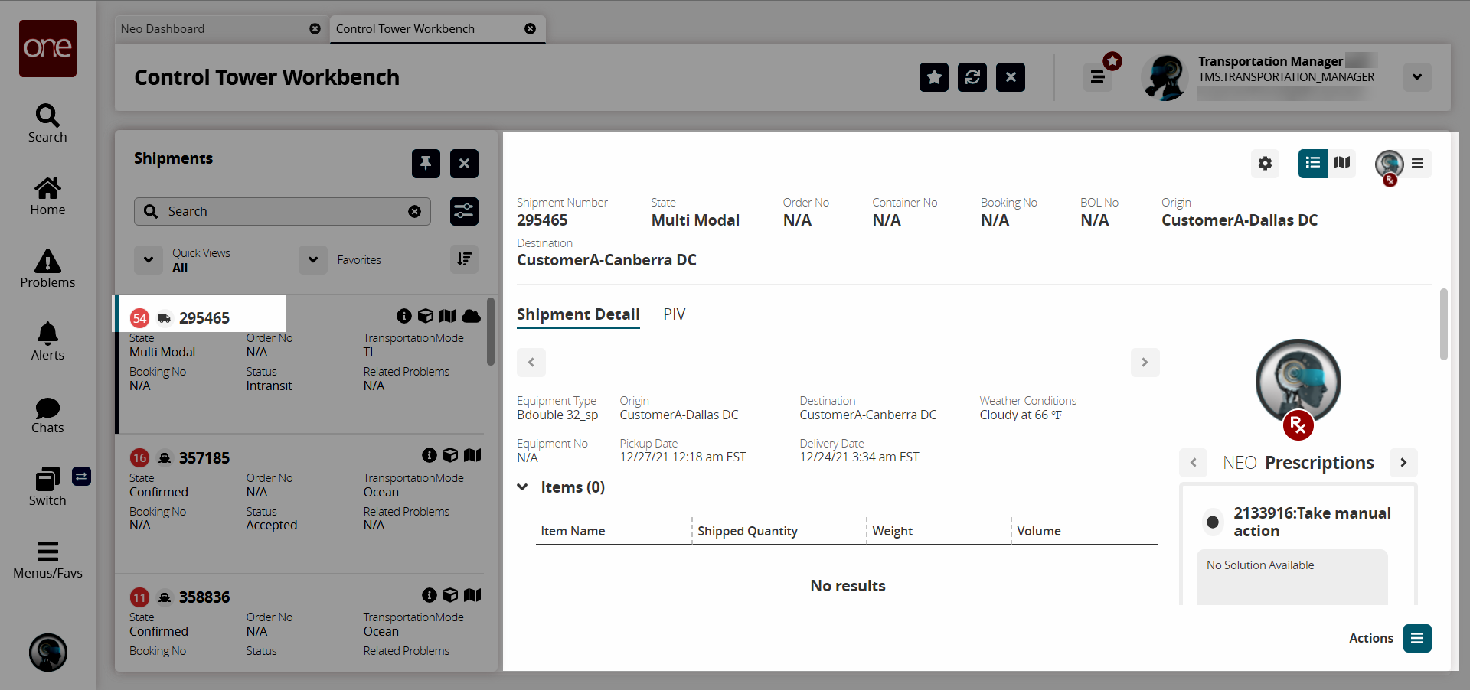Open the Actions menu button
Screen dimensions: 1470x690
1416,638
